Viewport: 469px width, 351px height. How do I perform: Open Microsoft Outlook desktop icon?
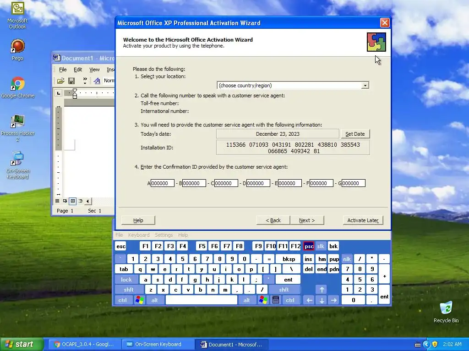18,15
